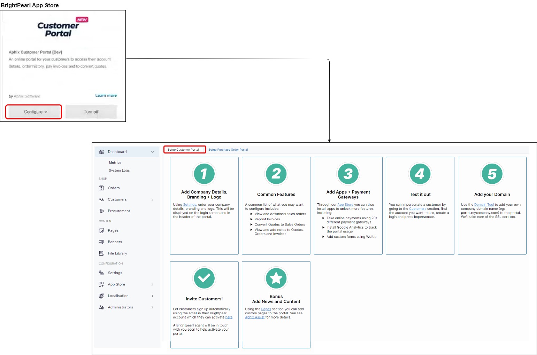Click the File Library icon
537x355 pixels.
(101, 253)
